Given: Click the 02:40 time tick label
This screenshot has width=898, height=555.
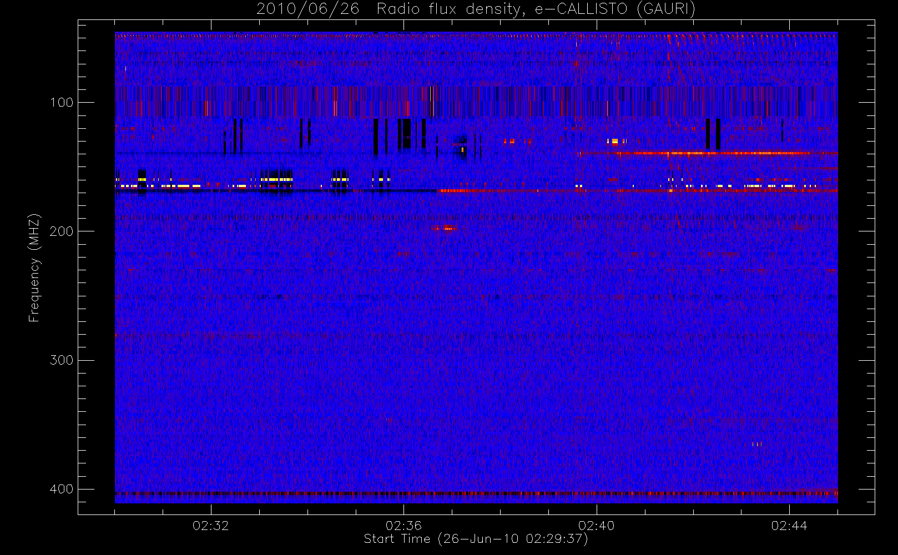Looking at the screenshot, I should [597, 526].
